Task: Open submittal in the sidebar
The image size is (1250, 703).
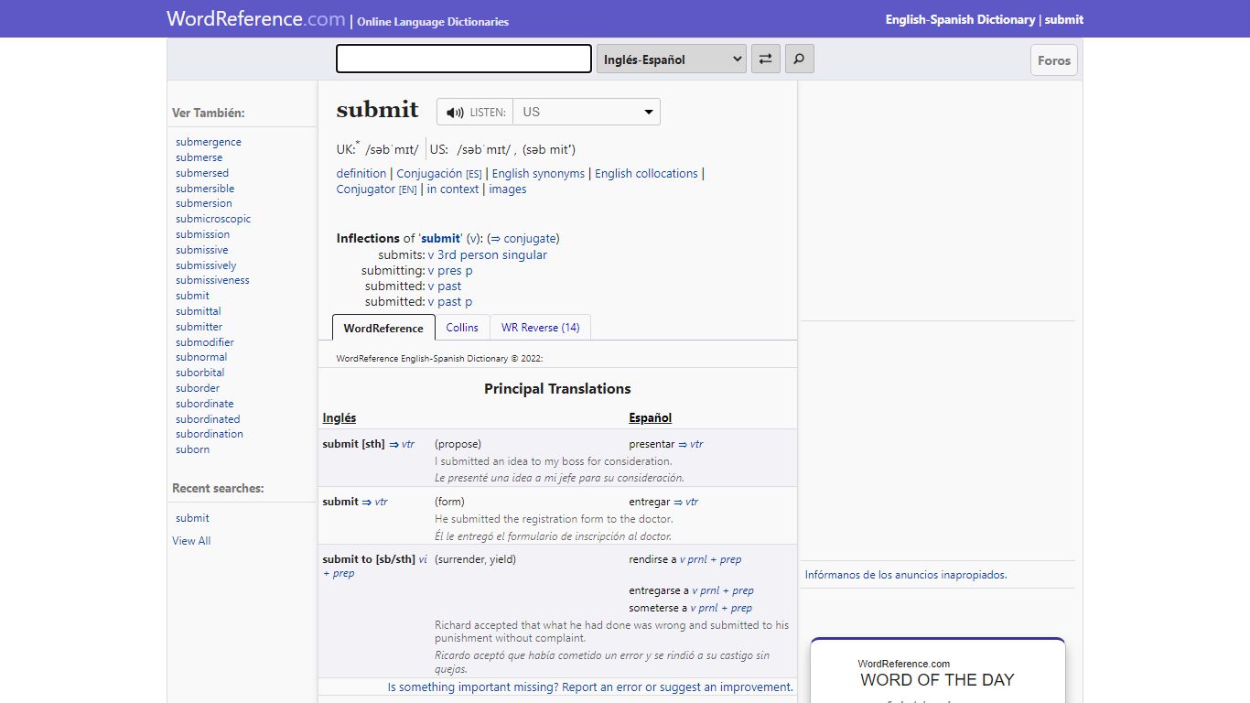Action: [199, 311]
